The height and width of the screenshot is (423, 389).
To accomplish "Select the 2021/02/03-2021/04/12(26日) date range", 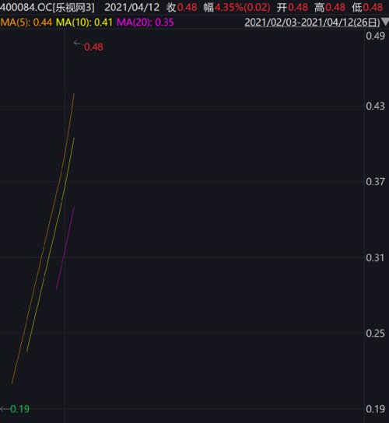I will (312, 22).
